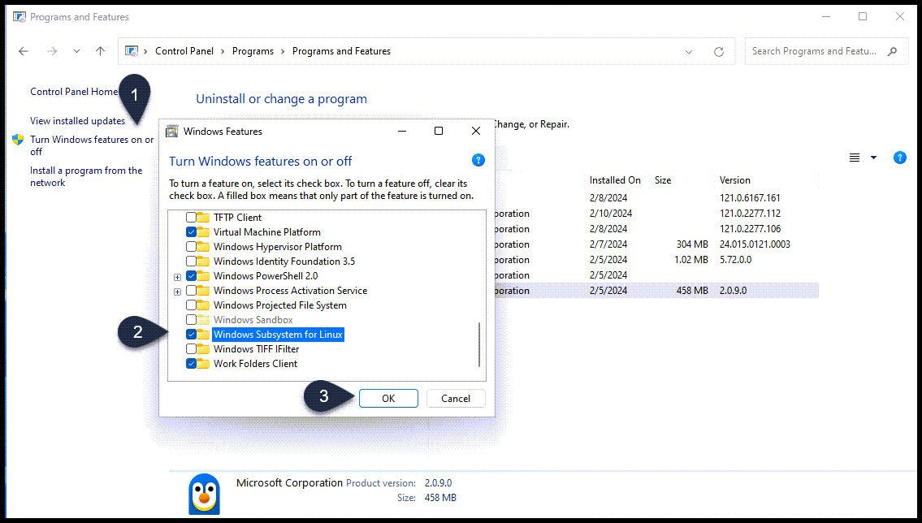Viewport: 922px width, 523px height.
Task: Click the shield icon beside Turn Windows features
Action: click(x=18, y=140)
